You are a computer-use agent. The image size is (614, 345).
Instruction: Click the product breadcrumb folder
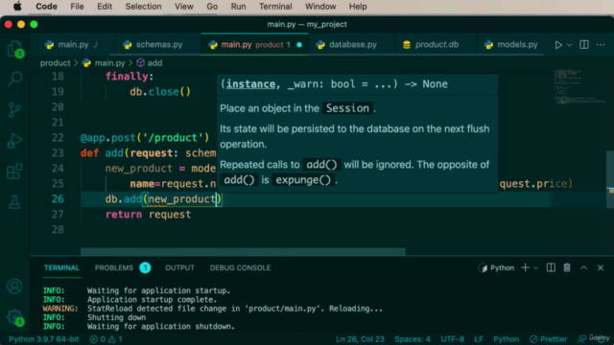click(x=56, y=63)
